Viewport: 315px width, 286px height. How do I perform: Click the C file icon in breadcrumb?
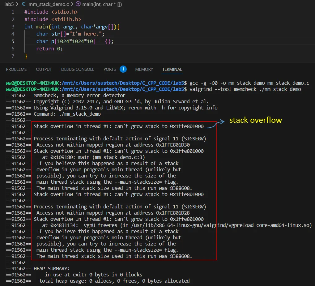point(24,4)
